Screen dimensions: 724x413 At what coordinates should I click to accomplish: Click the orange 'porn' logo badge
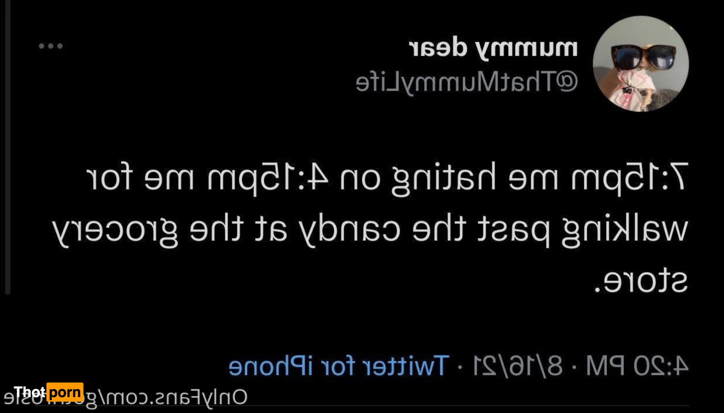click(65, 392)
